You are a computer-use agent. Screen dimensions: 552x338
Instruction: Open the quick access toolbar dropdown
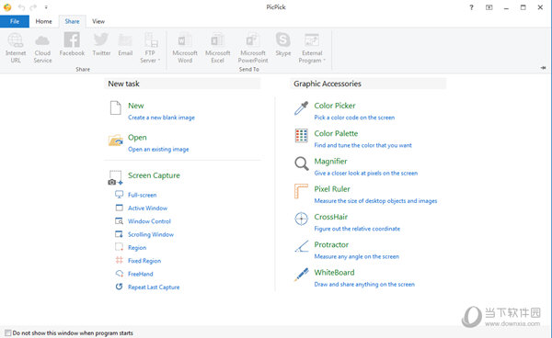tap(46, 7)
